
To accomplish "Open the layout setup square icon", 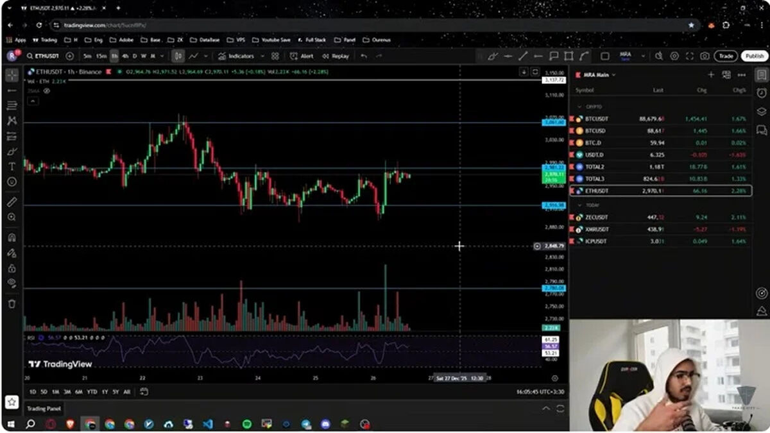I will coord(605,56).
